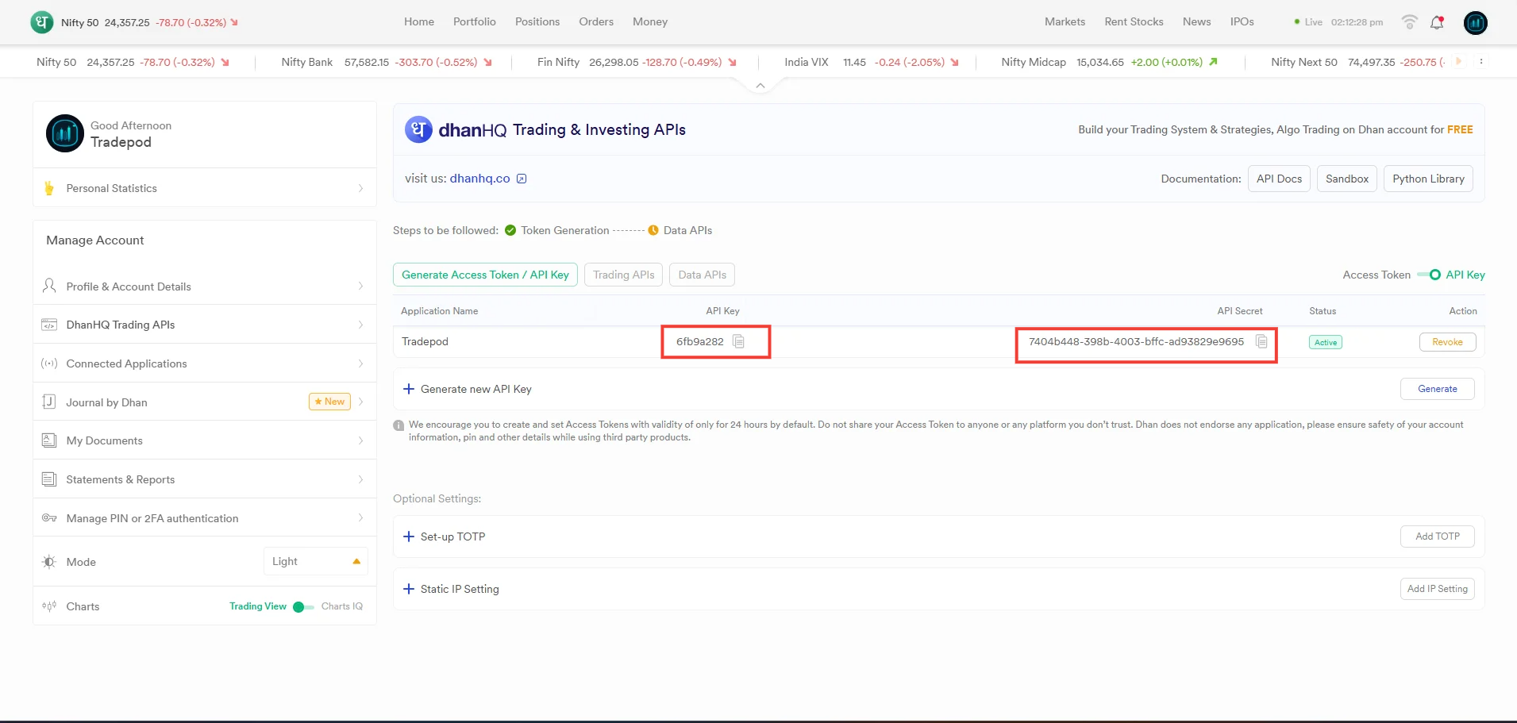Open the Python Library button
Viewport: 1517px width, 723px height.
tap(1428, 179)
